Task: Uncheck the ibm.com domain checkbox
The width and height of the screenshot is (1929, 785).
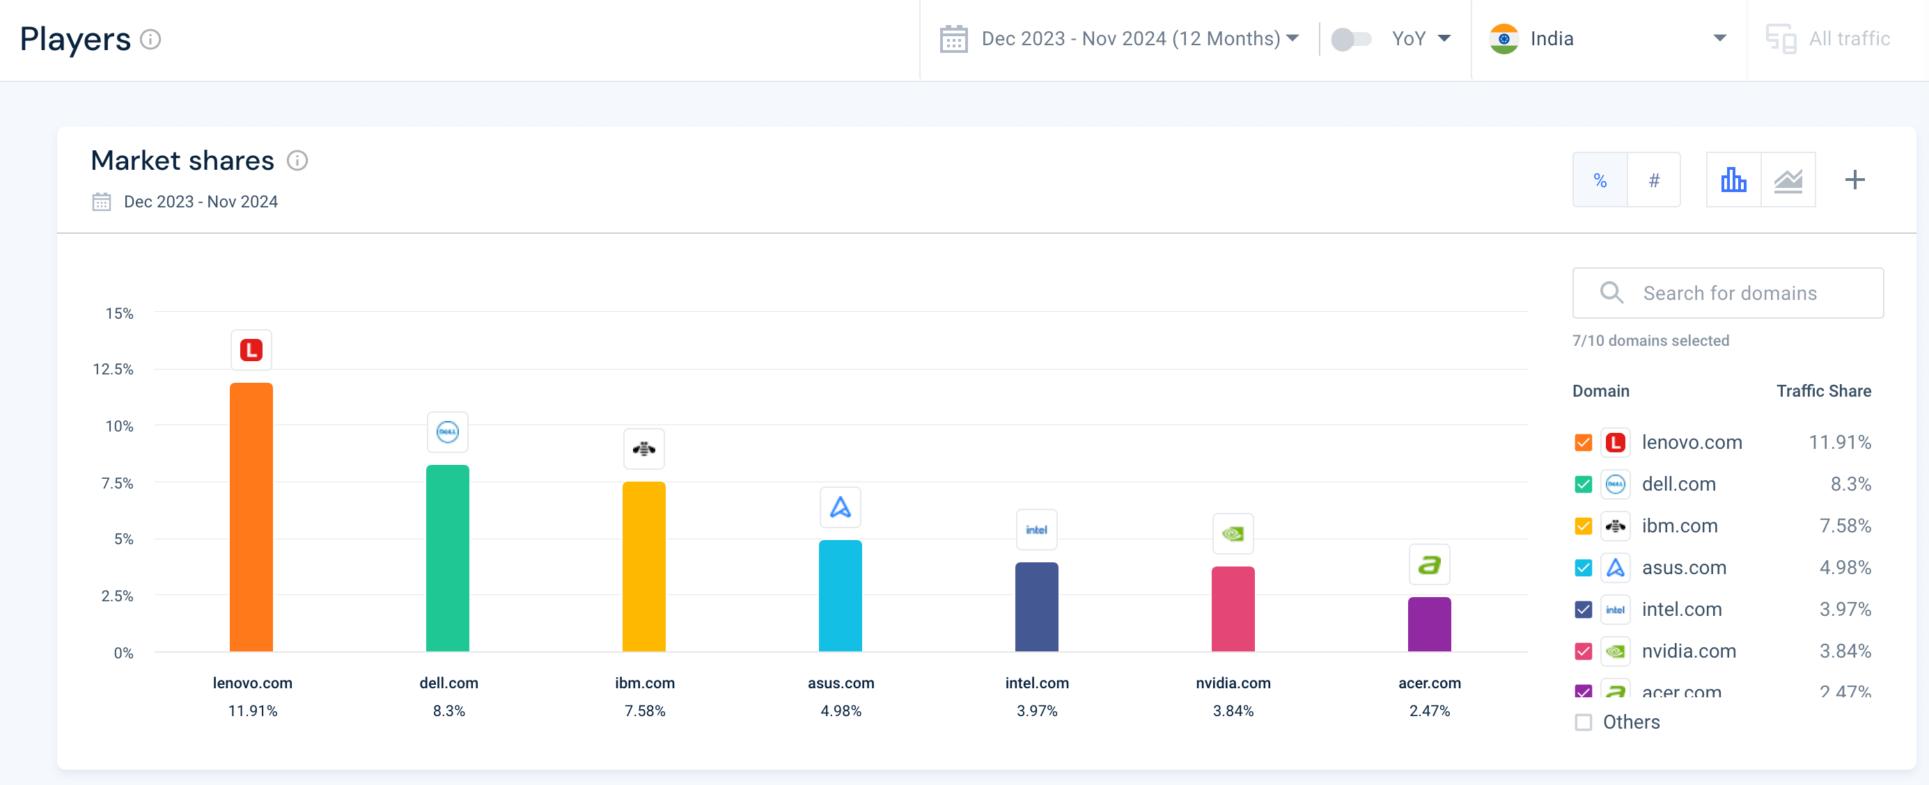Action: [1583, 526]
